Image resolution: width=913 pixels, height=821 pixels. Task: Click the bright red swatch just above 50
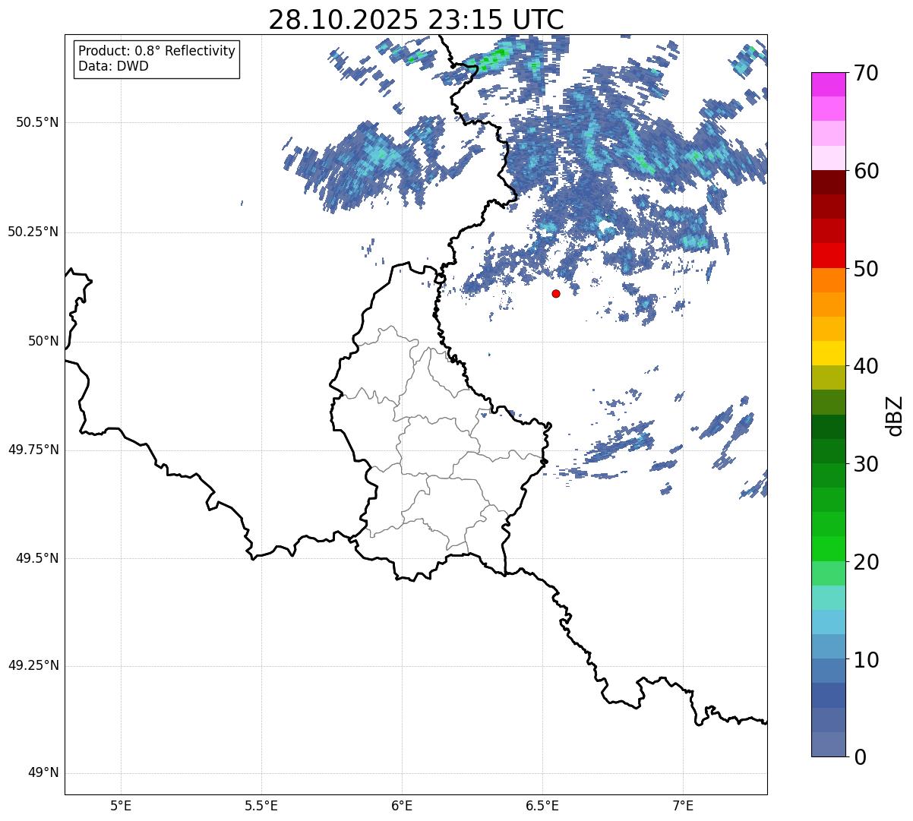pyautogui.click(x=829, y=256)
